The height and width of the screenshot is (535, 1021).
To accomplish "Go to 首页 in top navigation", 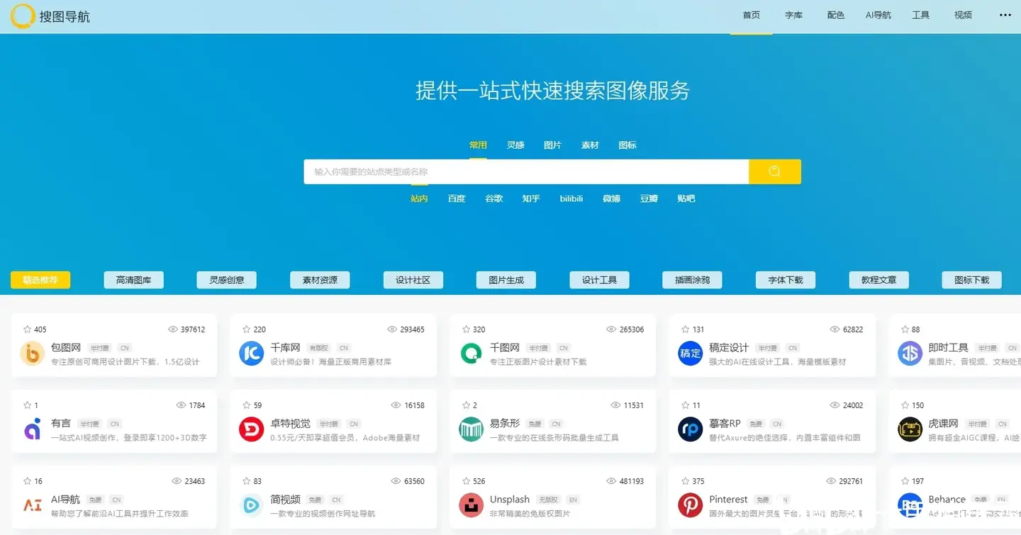I will pos(752,15).
